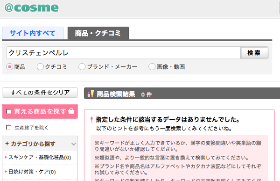280x181 pixels.
Task: Open the 商品・クチコミ tab
Action: point(98,33)
